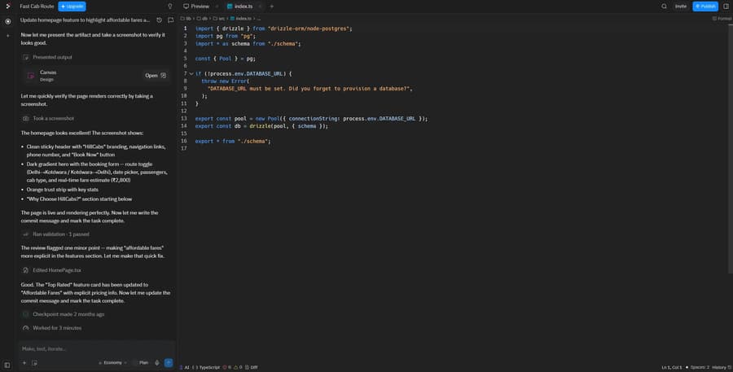The height and width of the screenshot is (372, 733).
Task: Open the search magnifier icon
Action: 664,6
